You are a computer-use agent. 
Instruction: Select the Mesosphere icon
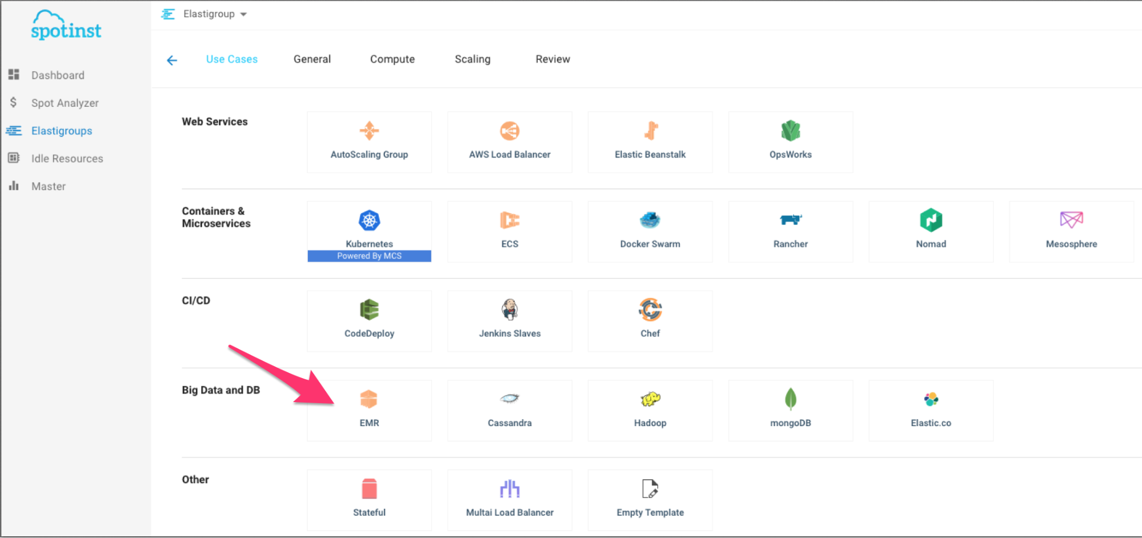coord(1071,220)
